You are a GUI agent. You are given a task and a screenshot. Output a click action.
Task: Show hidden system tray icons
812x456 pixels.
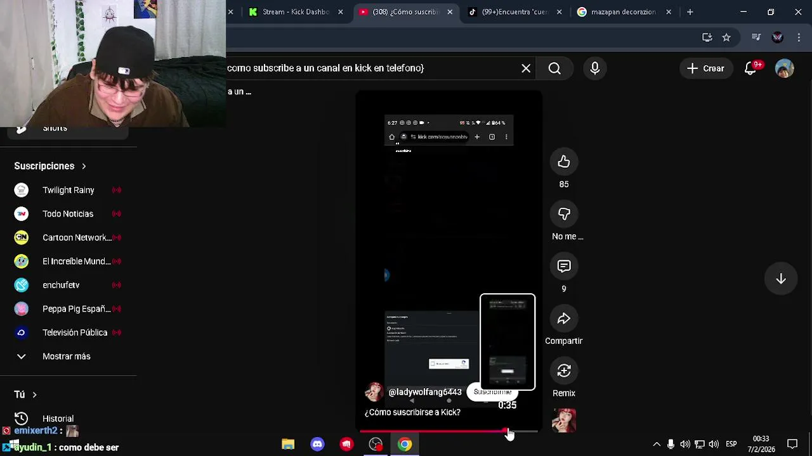tap(657, 445)
